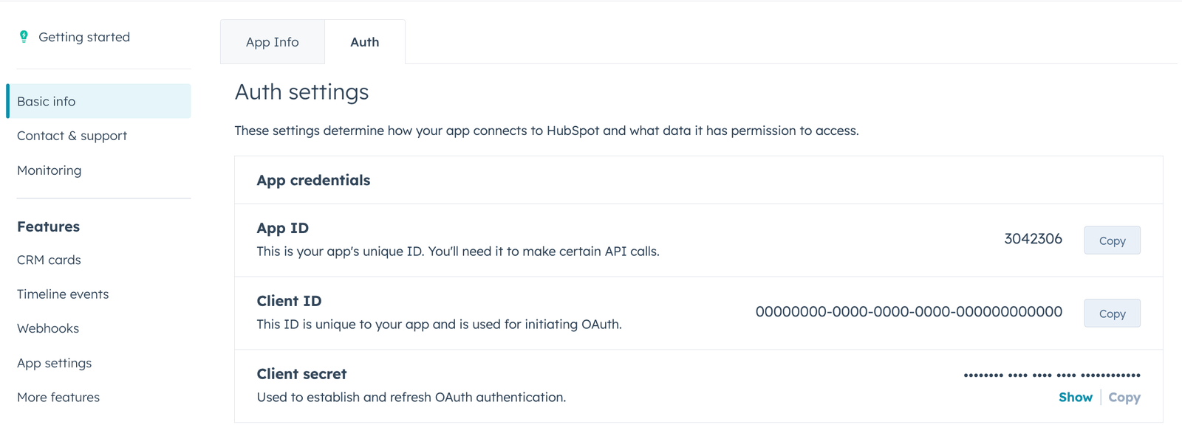Open the Webhooks configuration
The image size is (1182, 433).
(x=47, y=328)
